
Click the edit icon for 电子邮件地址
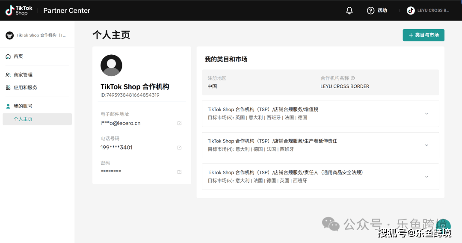point(179,123)
